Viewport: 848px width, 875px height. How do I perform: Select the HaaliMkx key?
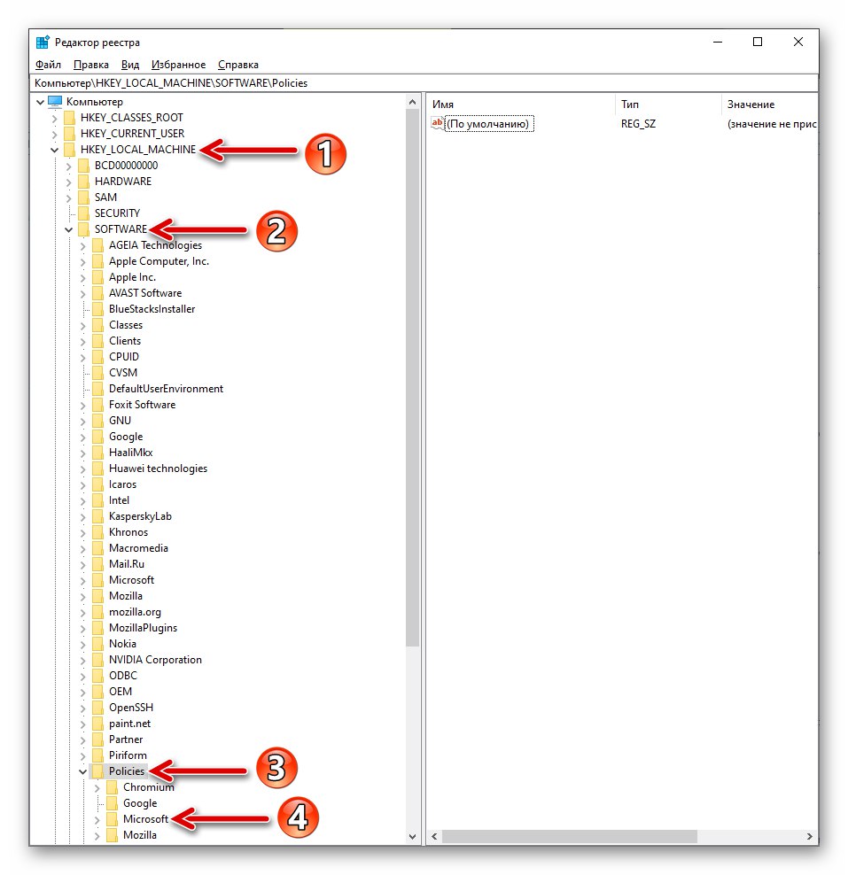[130, 453]
